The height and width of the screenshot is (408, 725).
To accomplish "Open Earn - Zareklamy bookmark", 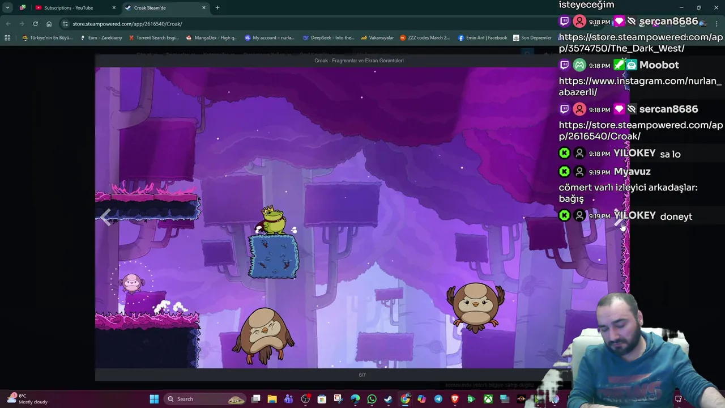I will click(101, 38).
